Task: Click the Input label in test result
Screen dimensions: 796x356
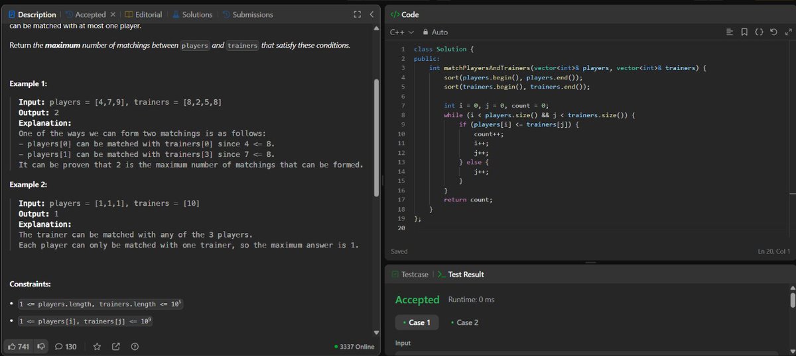Action: pyautogui.click(x=403, y=343)
